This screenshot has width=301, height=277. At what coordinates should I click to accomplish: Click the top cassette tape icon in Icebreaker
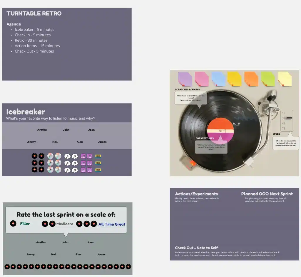point(98,156)
